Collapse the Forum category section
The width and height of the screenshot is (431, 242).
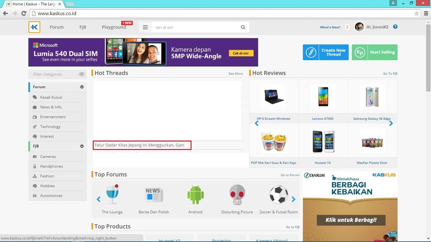point(82,87)
